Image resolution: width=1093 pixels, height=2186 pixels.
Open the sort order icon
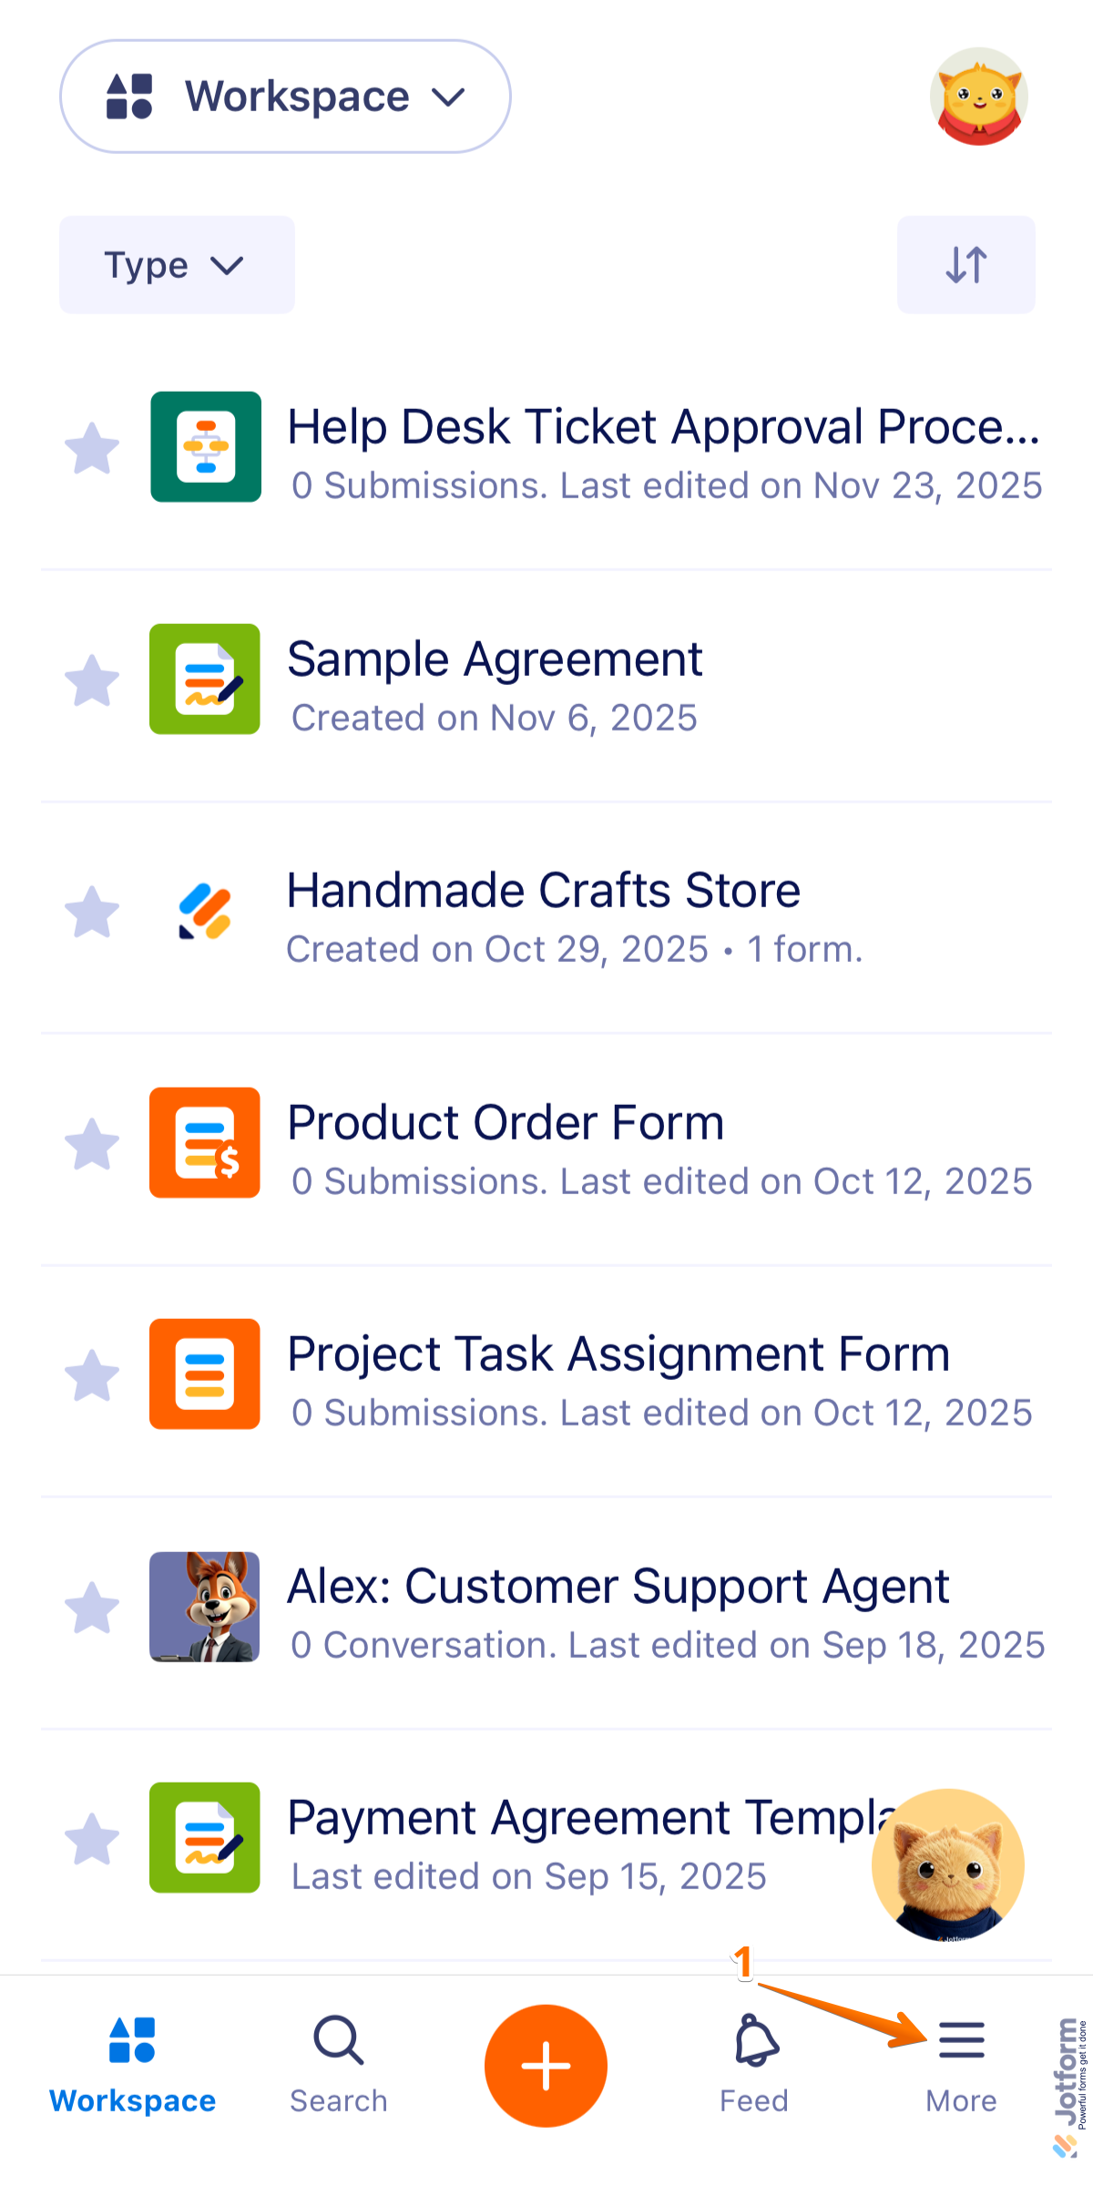[x=965, y=265]
